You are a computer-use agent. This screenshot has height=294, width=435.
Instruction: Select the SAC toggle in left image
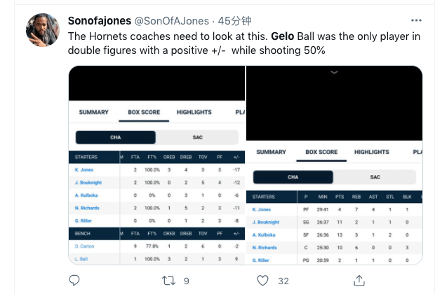click(198, 137)
